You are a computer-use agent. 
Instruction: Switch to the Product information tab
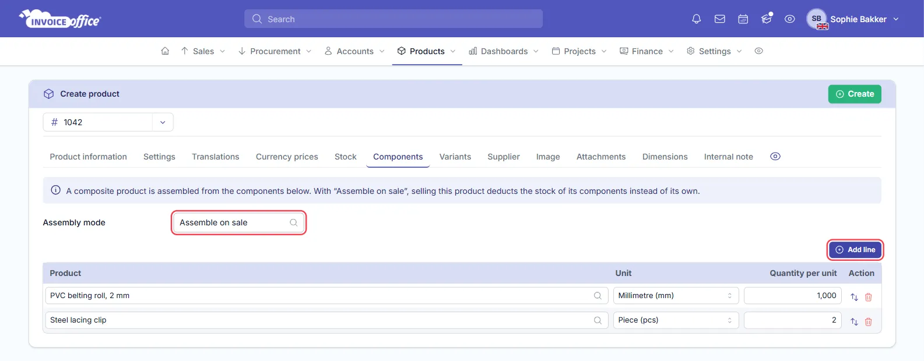(89, 157)
